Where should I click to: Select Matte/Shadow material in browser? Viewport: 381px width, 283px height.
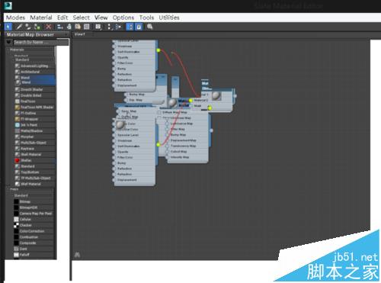pyautogui.click(x=34, y=130)
